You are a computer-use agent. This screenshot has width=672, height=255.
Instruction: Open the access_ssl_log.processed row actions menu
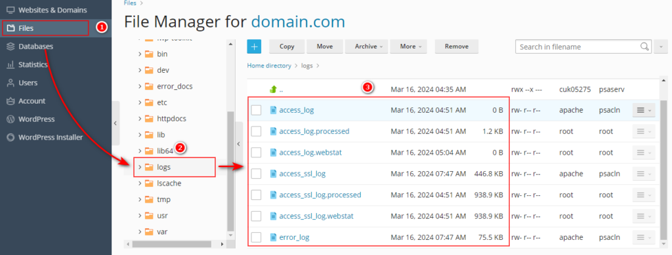(644, 195)
